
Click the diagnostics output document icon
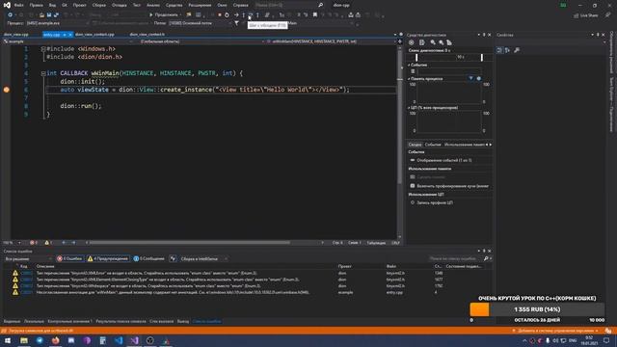click(x=422, y=42)
